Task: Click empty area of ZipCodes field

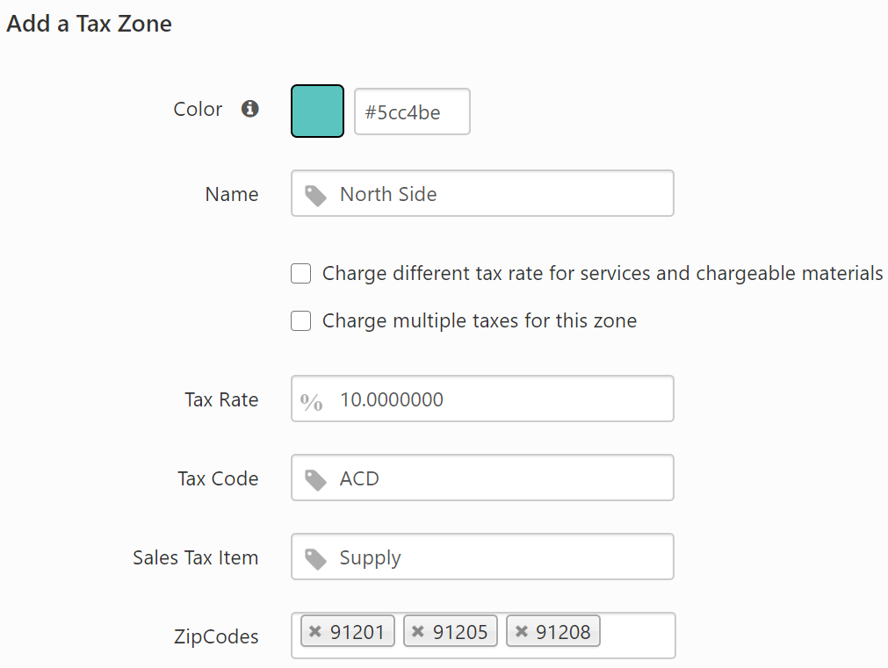Action: (x=638, y=635)
